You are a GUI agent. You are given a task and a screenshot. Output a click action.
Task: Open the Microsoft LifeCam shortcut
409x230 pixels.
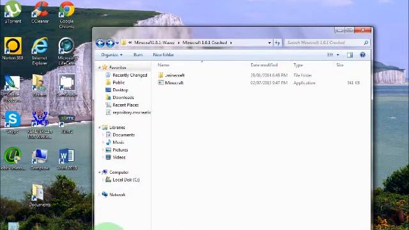coord(66,51)
